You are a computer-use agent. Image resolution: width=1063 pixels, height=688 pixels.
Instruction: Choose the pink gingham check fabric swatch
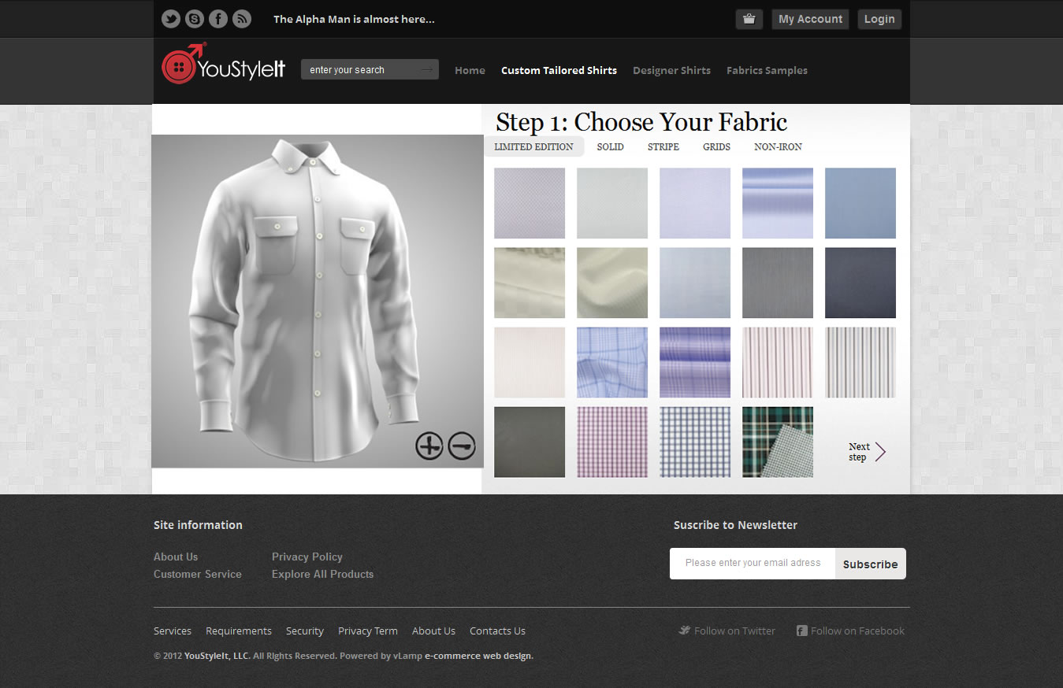tap(612, 442)
